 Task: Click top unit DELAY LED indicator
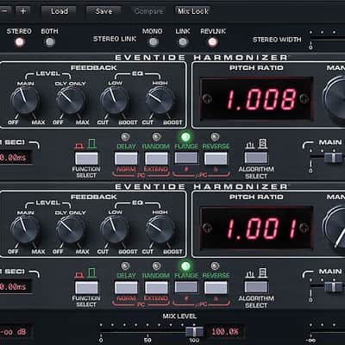(125, 136)
